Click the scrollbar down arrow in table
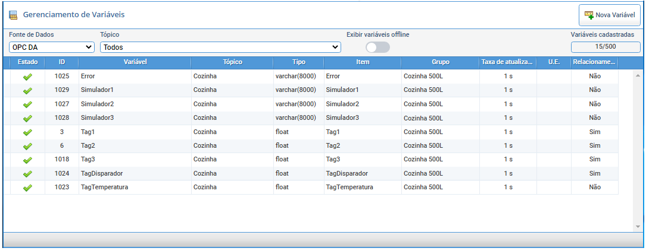This screenshot has height=251, width=649. (x=638, y=227)
